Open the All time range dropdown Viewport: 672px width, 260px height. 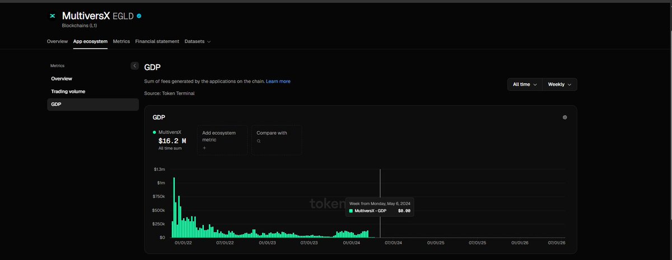pyautogui.click(x=525, y=84)
